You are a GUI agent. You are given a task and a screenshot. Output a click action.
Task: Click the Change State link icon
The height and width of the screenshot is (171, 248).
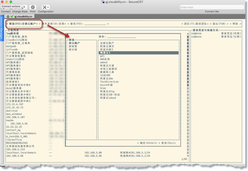23,7
